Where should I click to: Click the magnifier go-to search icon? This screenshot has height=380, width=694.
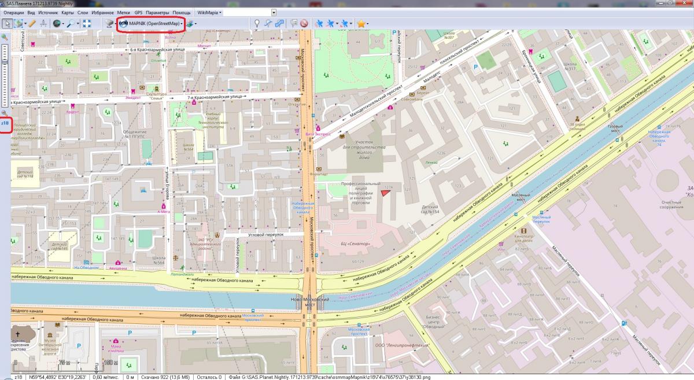coord(71,24)
